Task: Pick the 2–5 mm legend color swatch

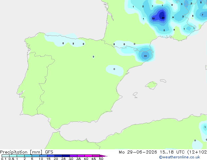Action: coord(28,156)
